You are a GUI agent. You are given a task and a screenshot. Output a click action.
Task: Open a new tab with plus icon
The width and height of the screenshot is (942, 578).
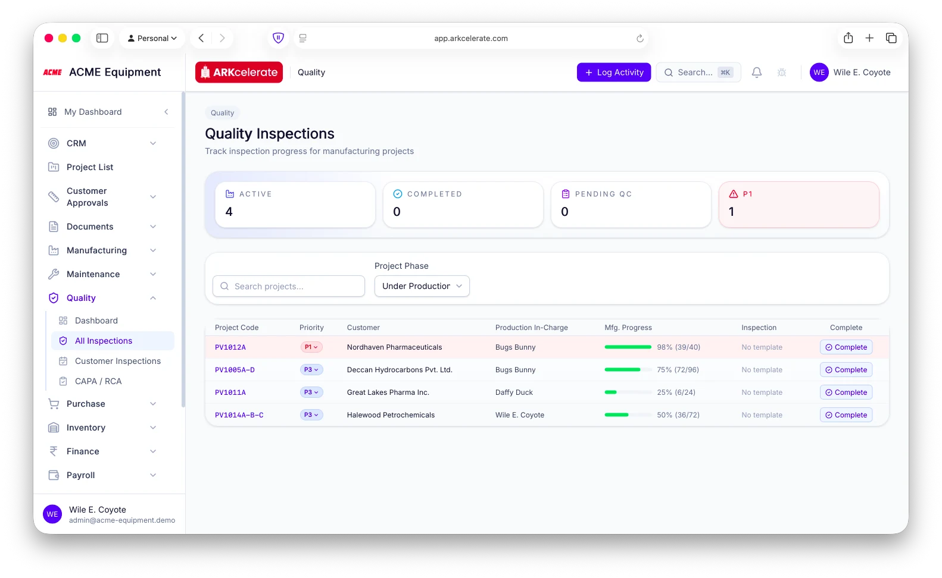click(869, 38)
